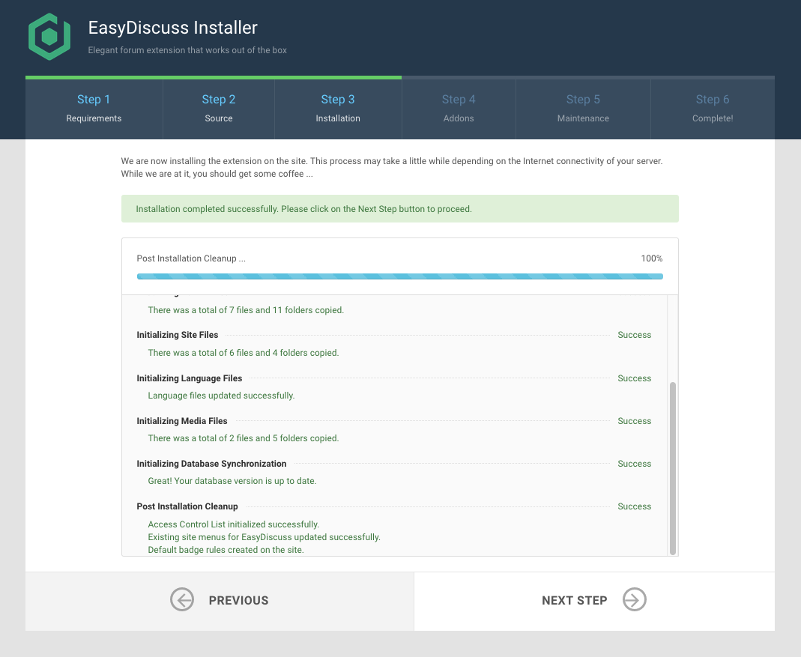Click the Previous left-arrow circle icon
Image resolution: width=801 pixels, height=657 pixels.
click(182, 599)
